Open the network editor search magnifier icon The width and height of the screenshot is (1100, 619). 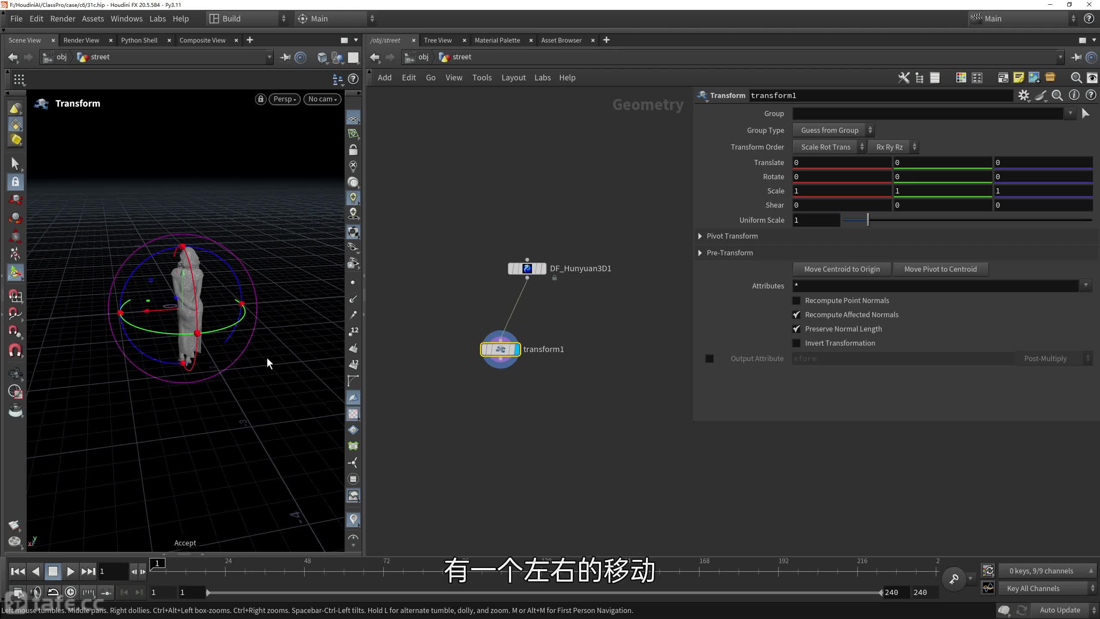(1076, 78)
